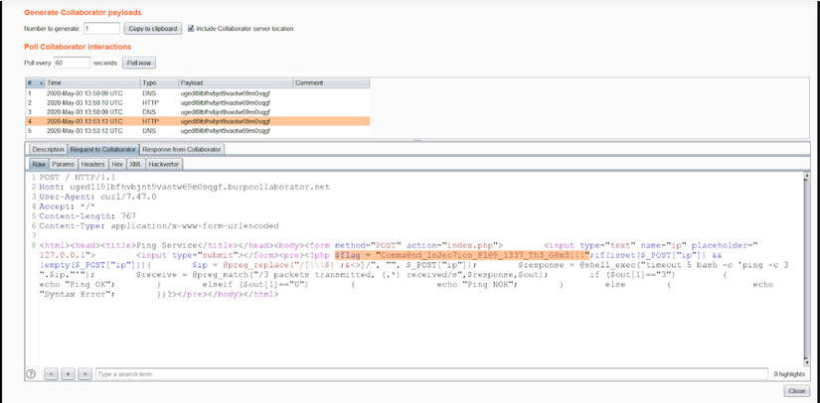Click the Close button

[x=796, y=391]
